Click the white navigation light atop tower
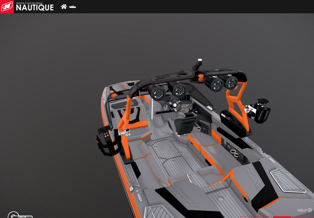This screenshot has height=218, width=314. tap(200, 61)
